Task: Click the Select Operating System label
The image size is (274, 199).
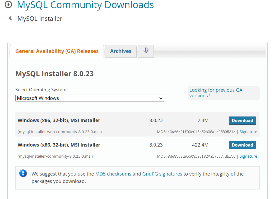Action: pyautogui.click(x=41, y=90)
